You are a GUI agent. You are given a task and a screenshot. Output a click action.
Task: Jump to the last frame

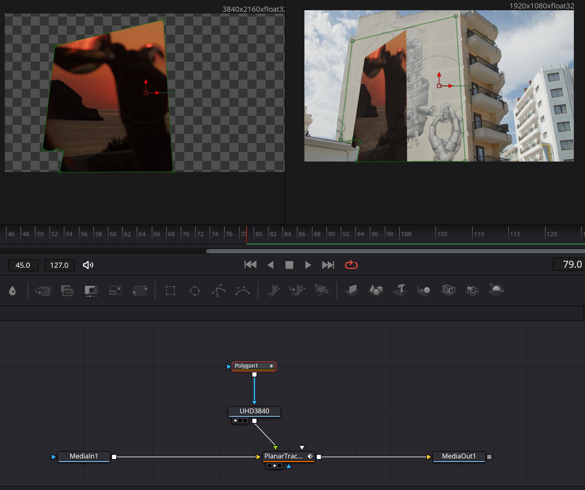tap(328, 265)
